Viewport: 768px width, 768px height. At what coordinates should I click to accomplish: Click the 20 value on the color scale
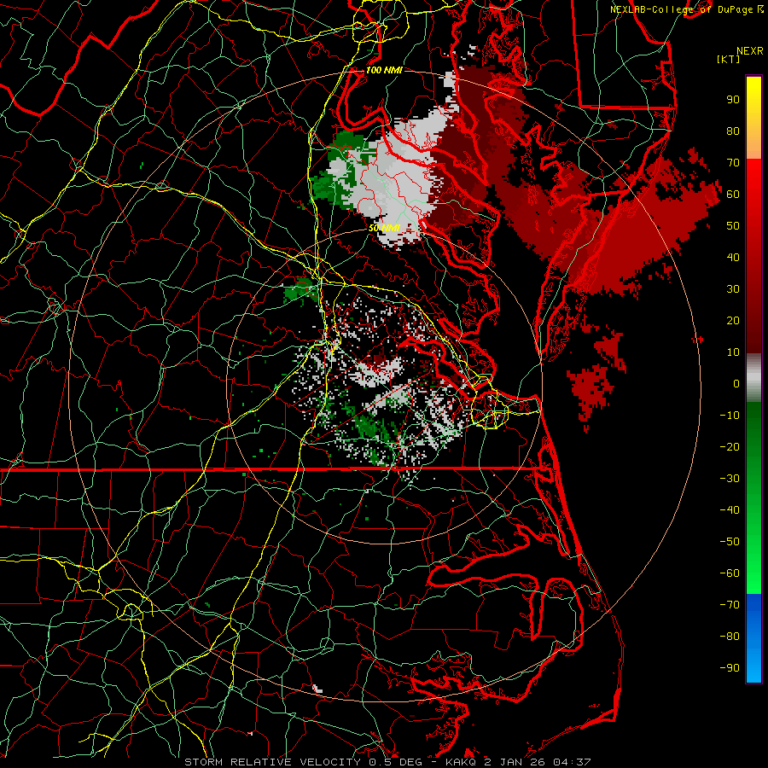(x=733, y=321)
